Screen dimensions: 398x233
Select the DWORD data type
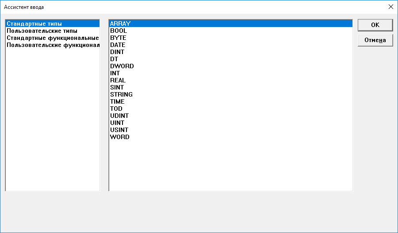[x=122, y=66]
